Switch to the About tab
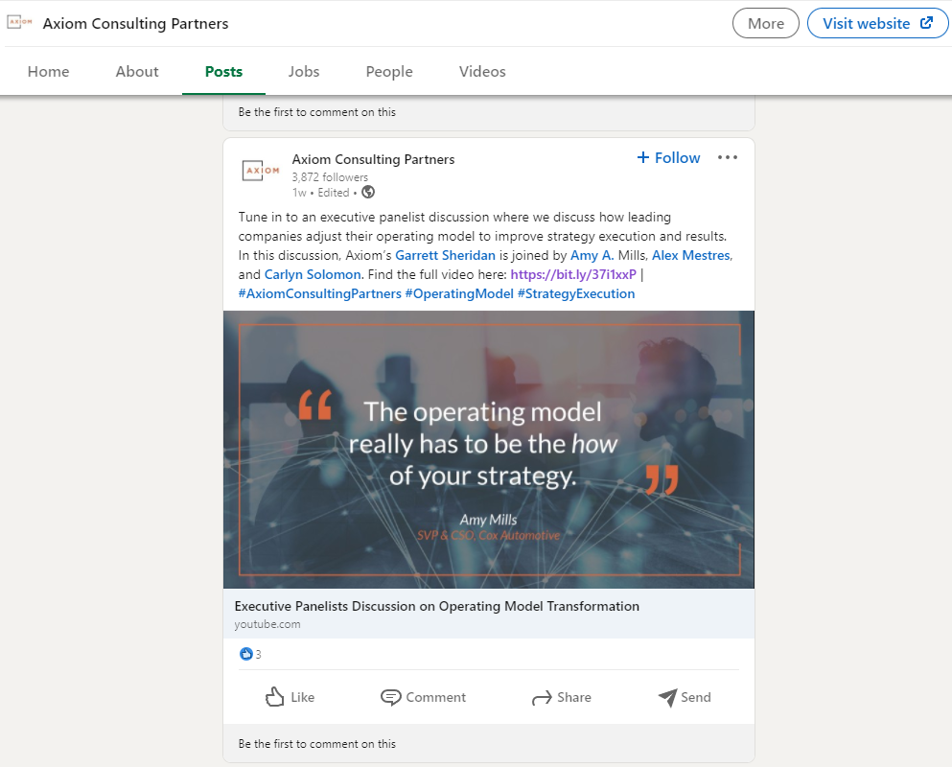This screenshot has height=767, width=952. click(137, 72)
